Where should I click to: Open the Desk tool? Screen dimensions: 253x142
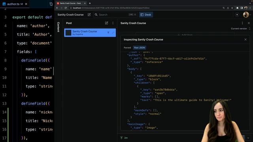tap(146, 15)
